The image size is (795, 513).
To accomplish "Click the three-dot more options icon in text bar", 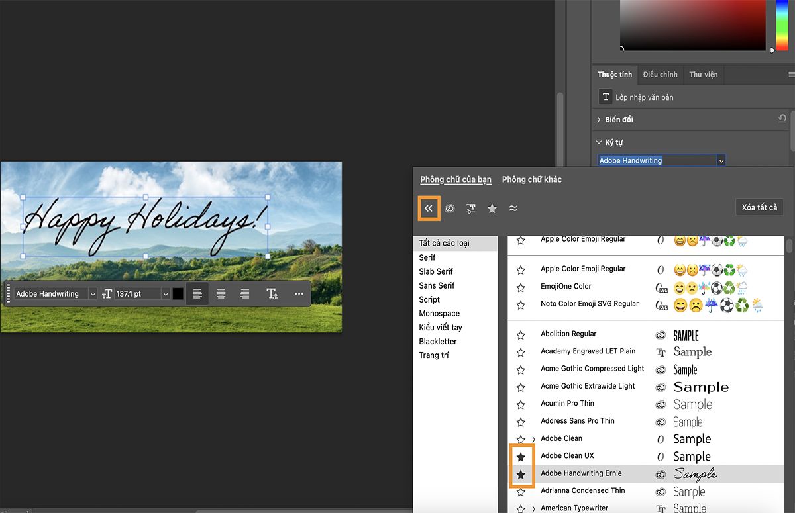I will [x=298, y=293].
